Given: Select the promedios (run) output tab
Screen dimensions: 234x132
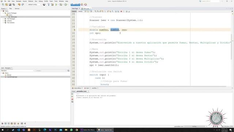Looking at the screenshot, I should pyautogui.click(x=82, y=91).
